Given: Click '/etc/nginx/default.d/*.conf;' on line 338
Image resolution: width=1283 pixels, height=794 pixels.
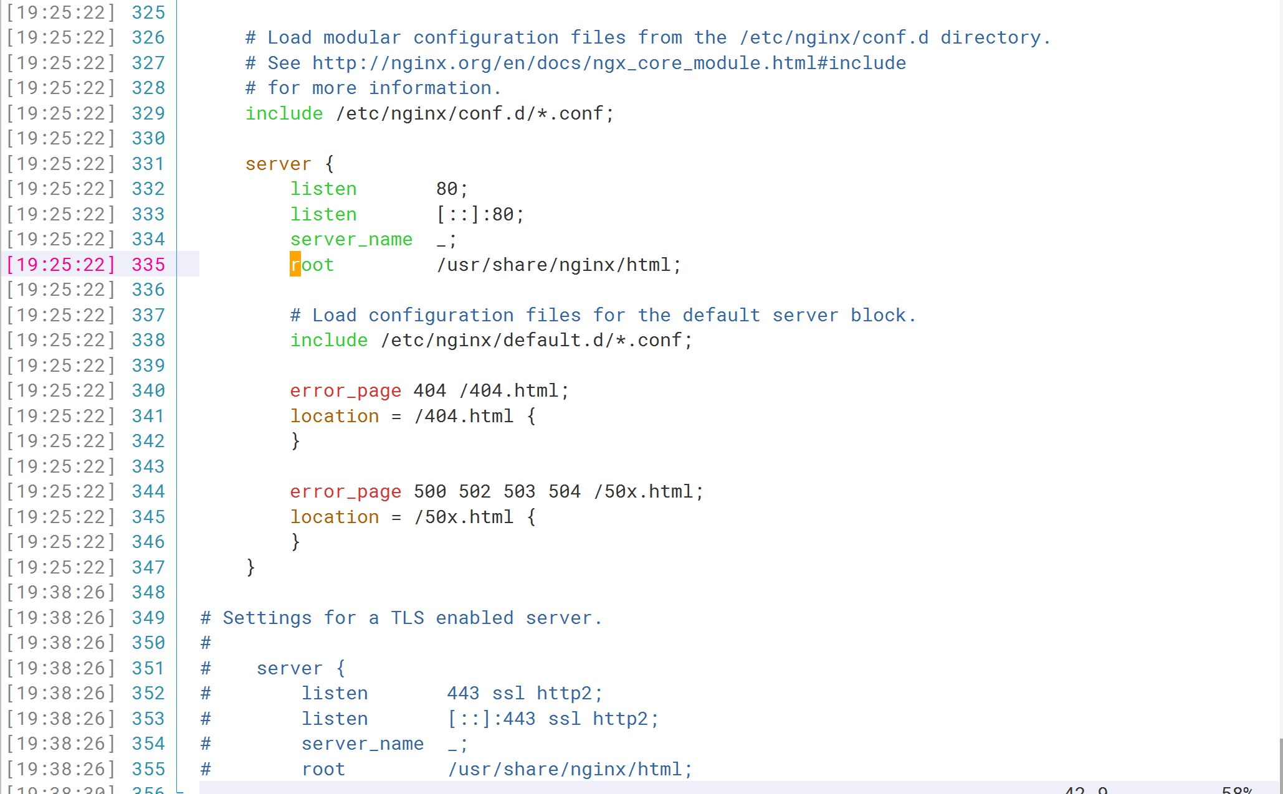Looking at the screenshot, I should (537, 340).
